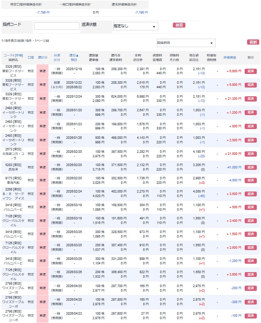
Task: Sort by 評価損益 column header
Action: (230, 57)
